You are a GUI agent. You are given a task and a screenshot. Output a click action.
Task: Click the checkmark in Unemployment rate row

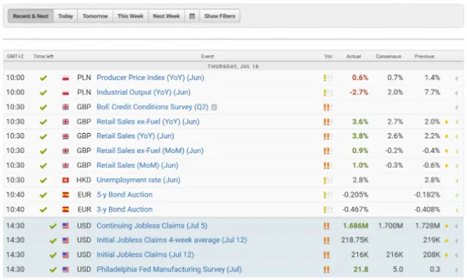[44, 180]
